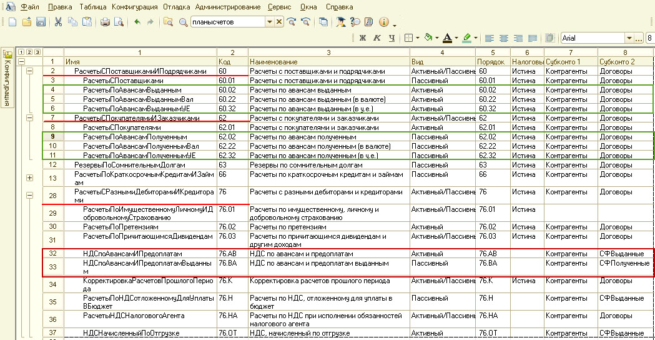Toggle bold formatting with Ж button
The height and width of the screenshot is (340, 655).
click(x=363, y=38)
